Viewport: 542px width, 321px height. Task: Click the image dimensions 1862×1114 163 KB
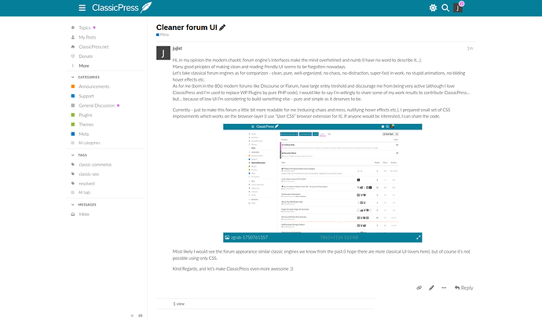339,237
